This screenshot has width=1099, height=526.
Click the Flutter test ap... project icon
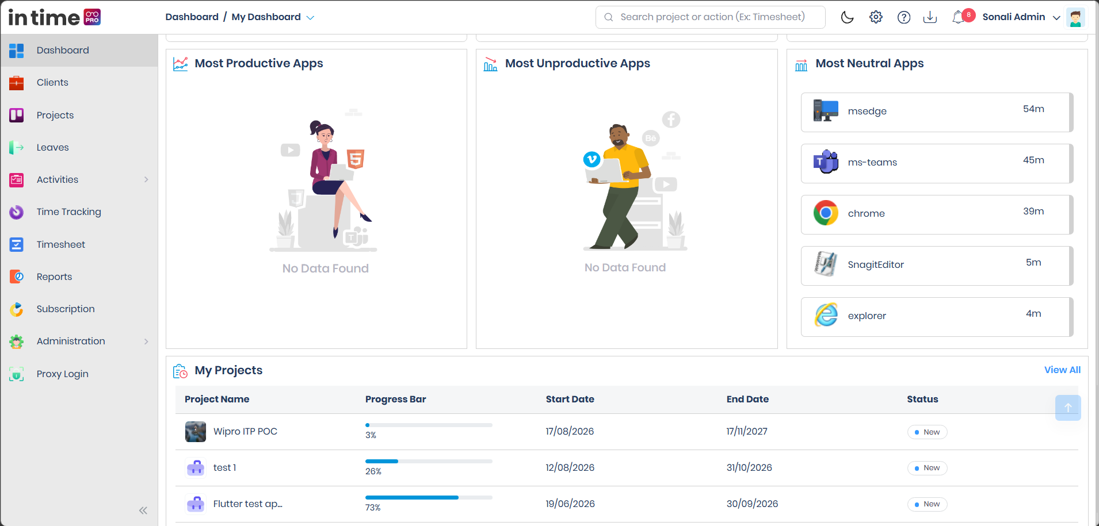click(196, 504)
